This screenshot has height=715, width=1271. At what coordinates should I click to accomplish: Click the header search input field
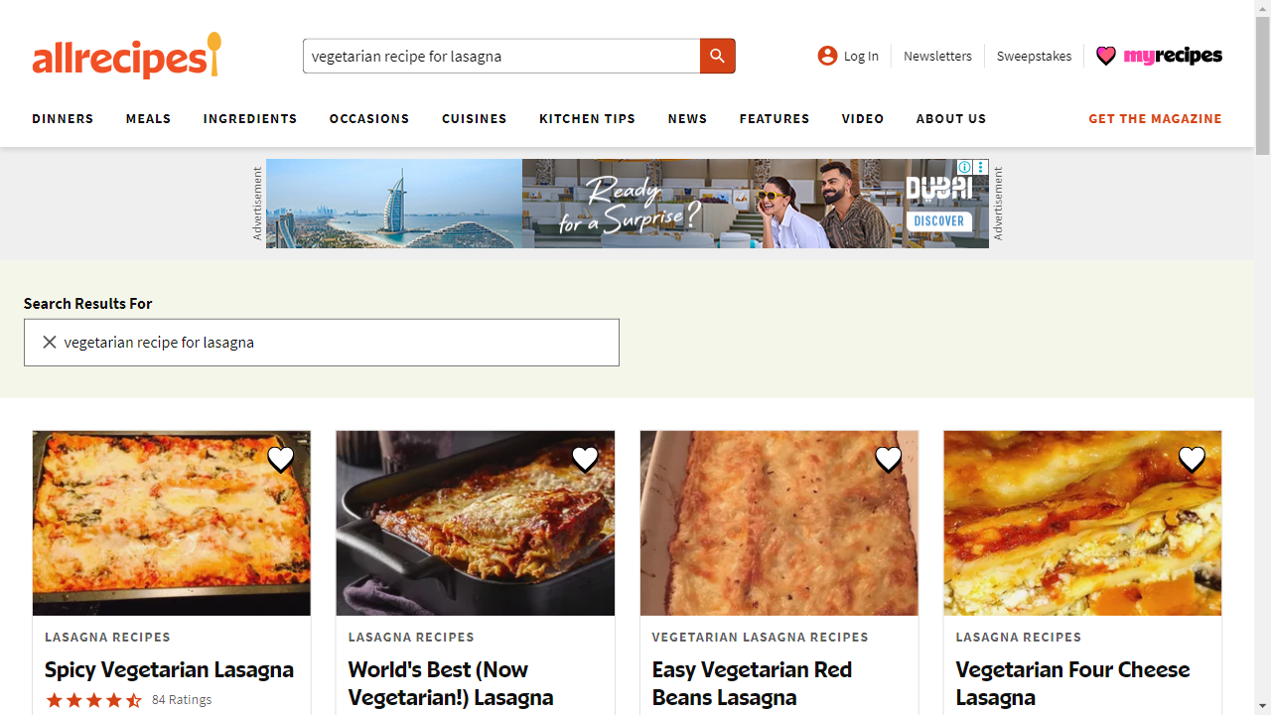tap(501, 57)
